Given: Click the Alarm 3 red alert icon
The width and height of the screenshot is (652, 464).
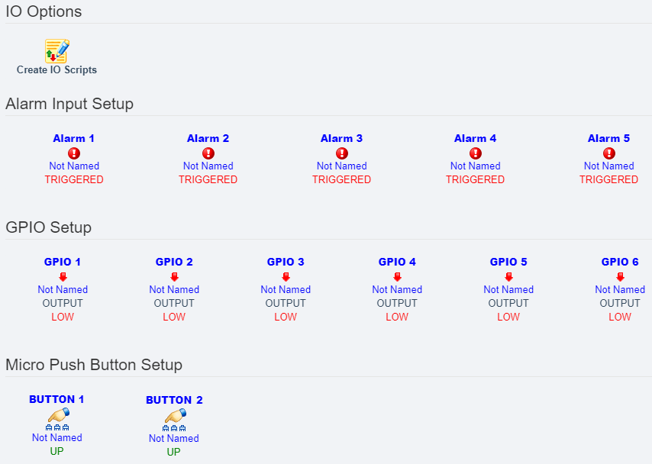Looking at the screenshot, I should (x=341, y=152).
